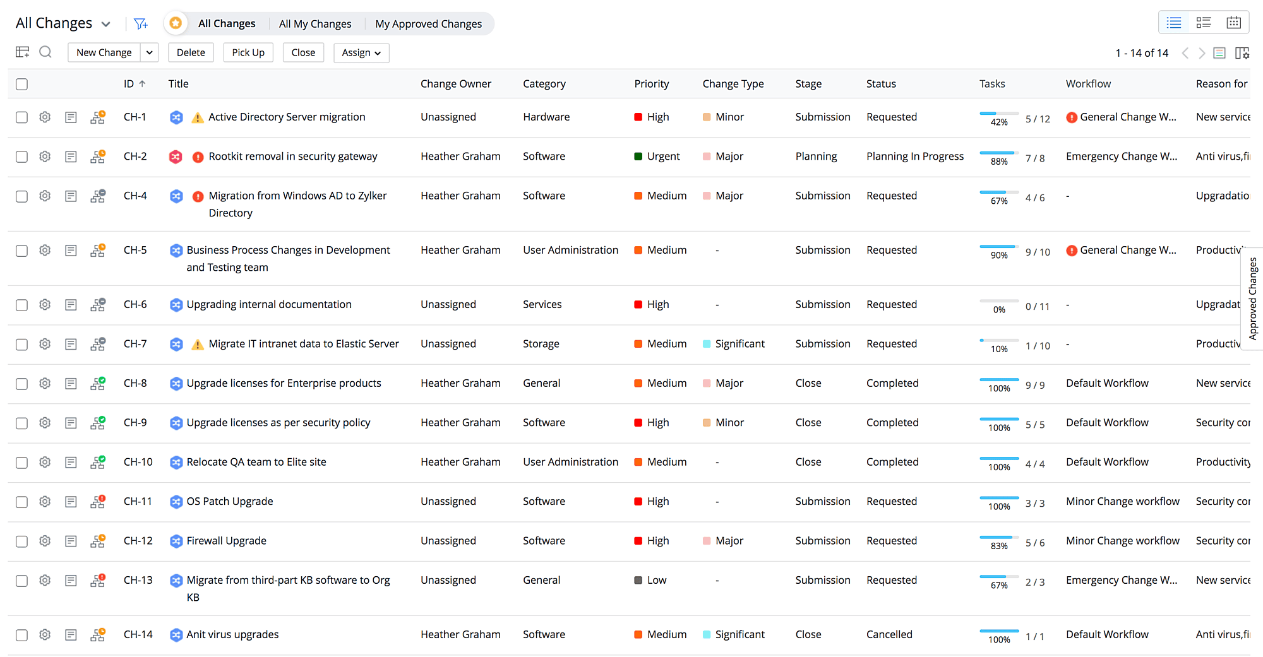Screen dimensions: 1263x657
Task: Open column chooser icon at top right
Action: click(x=1242, y=53)
